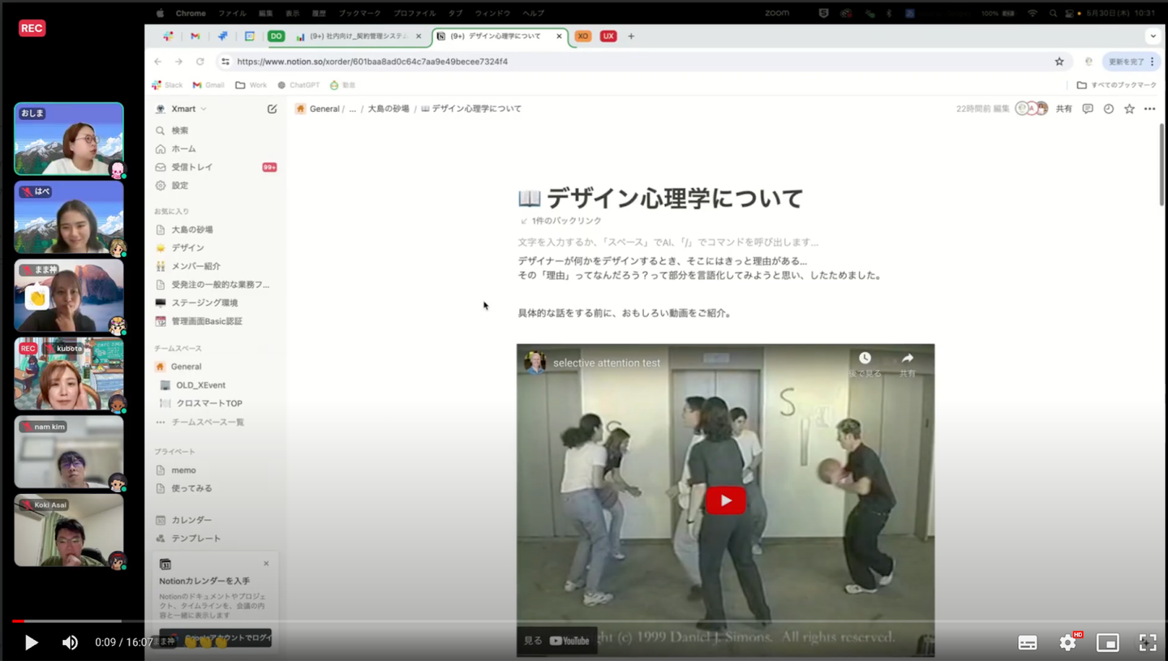The width and height of the screenshot is (1168, 661).
Task: Open page comments icon in top bar
Action: 1088,109
